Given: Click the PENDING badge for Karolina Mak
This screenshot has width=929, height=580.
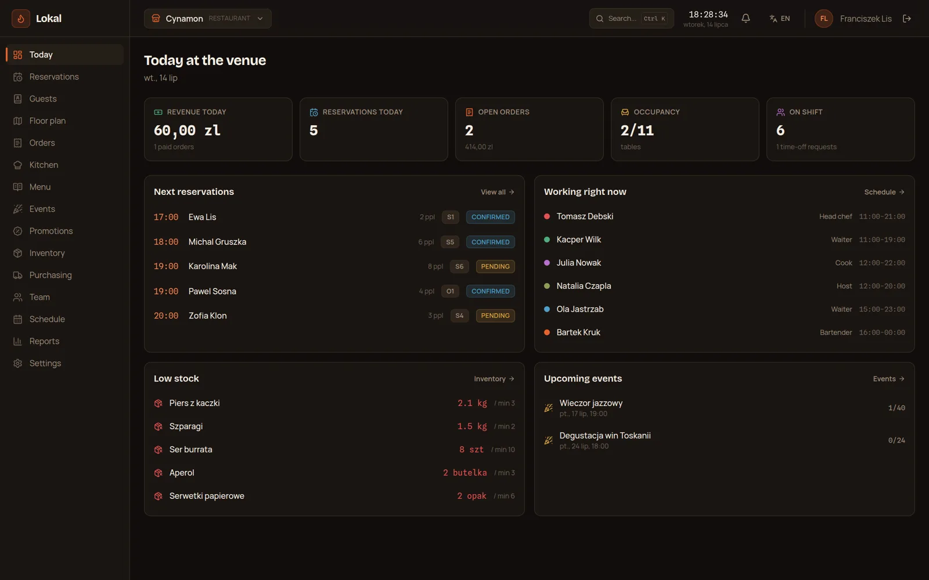Looking at the screenshot, I should tap(495, 267).
